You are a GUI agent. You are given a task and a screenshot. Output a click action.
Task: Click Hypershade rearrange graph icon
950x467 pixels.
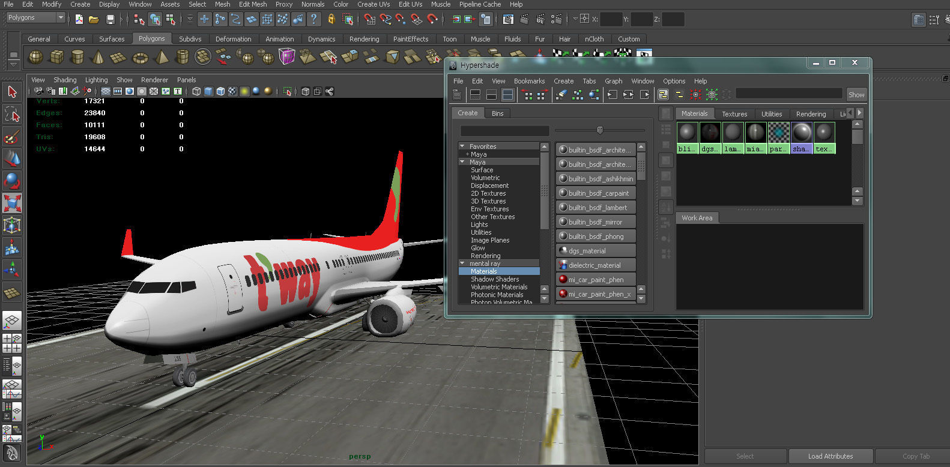click(578, 94)
